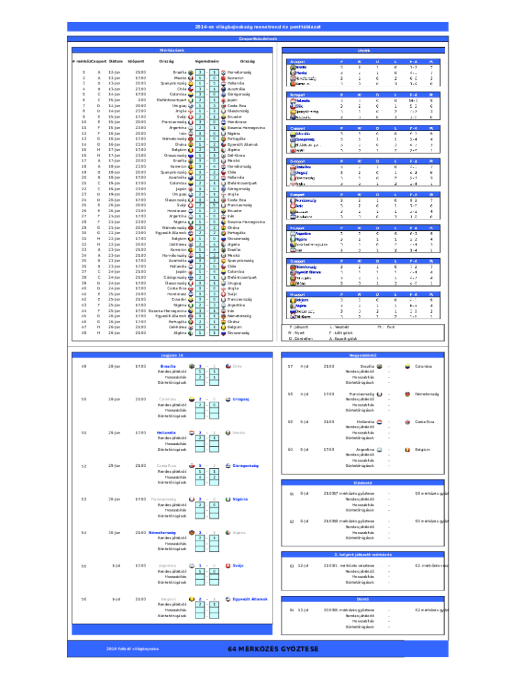
Task: Click the Belgium flag in quarter-final match 60
Action: pyautogui.click(x=406, y=450)
